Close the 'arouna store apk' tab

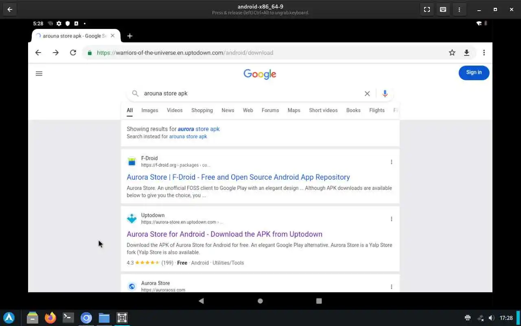(x=113, y=36)
